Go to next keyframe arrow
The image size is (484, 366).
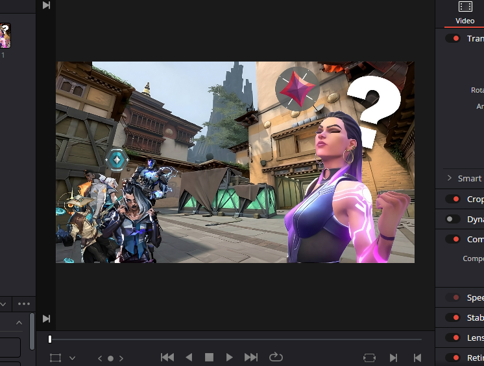point(121,358)
